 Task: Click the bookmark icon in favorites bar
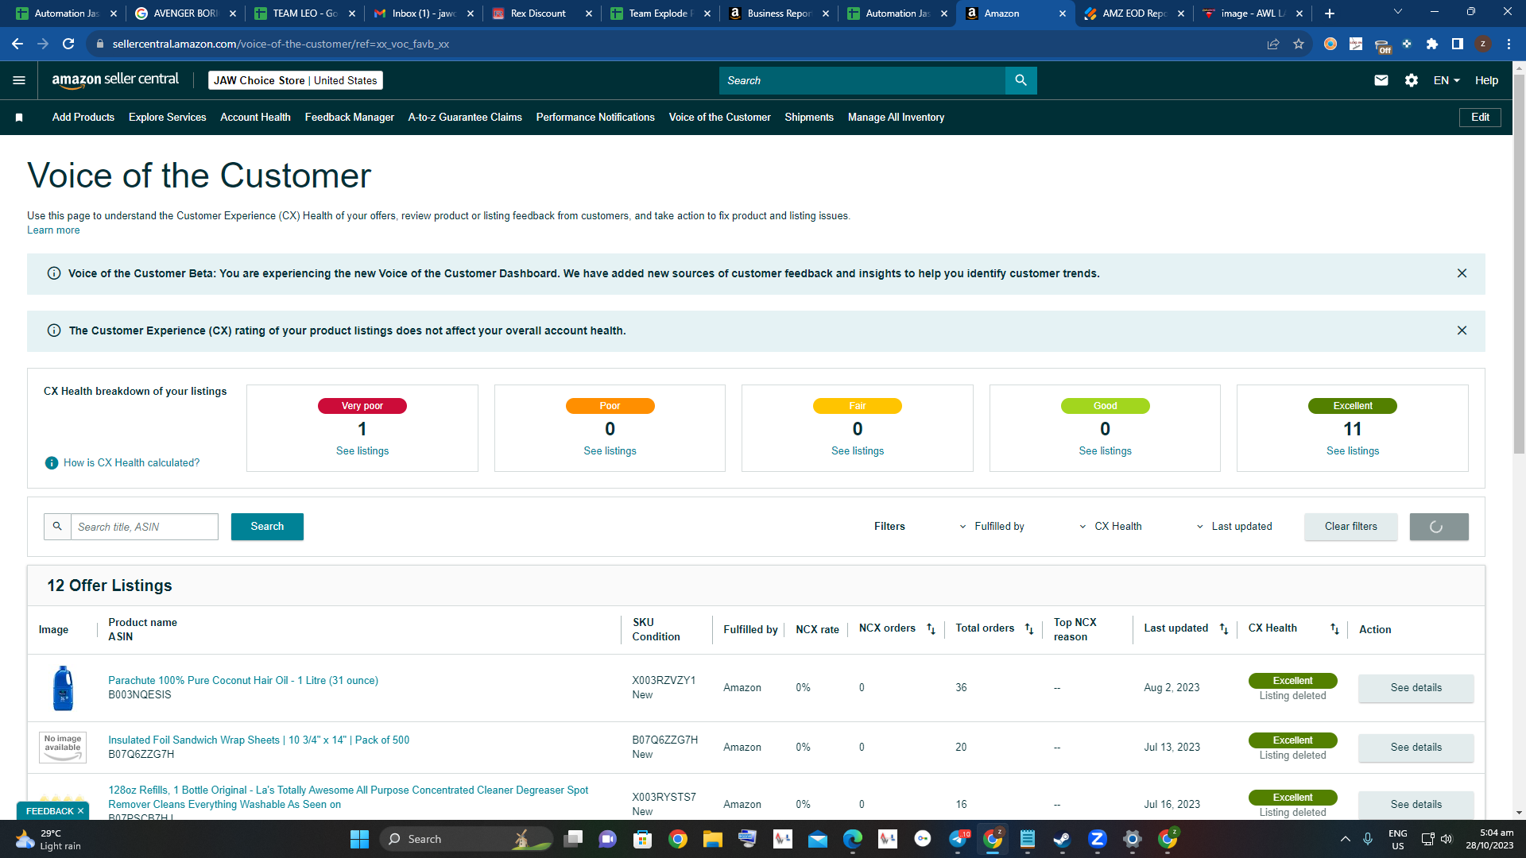pos(19,118)
